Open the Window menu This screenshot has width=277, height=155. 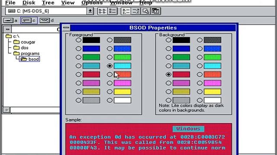coord(121,3)
